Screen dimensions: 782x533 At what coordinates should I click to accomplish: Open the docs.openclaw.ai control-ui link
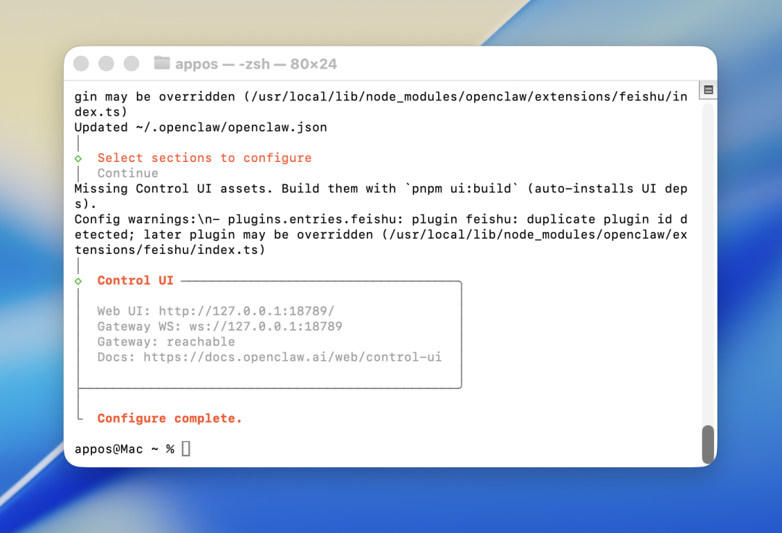[292, 357]
